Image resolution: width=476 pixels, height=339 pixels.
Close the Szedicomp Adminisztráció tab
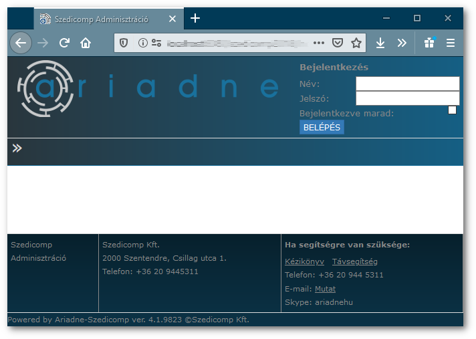(x=172, y=19)
